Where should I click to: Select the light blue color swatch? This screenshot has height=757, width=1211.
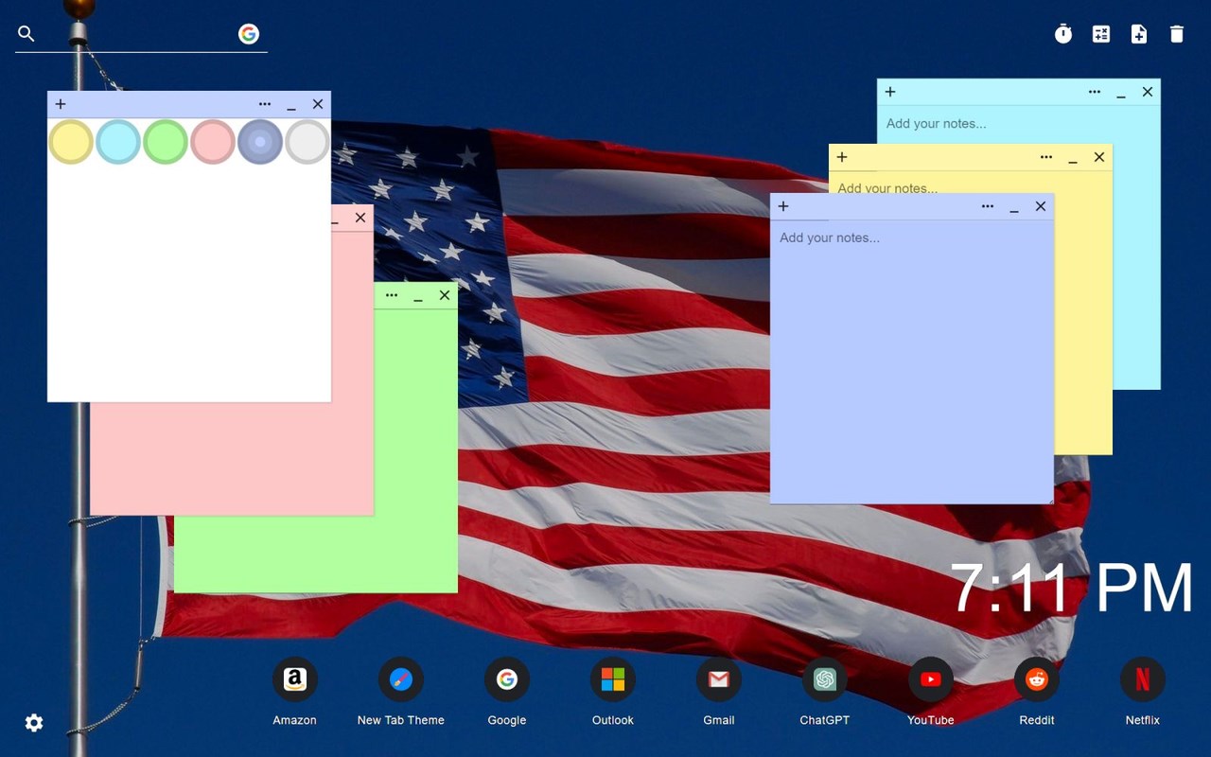click(x=118, y=142)
